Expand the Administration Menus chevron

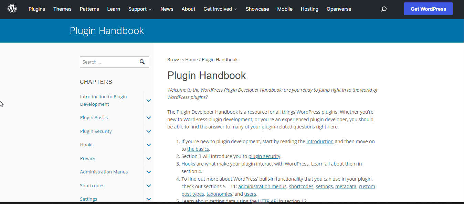click(149, 172)
